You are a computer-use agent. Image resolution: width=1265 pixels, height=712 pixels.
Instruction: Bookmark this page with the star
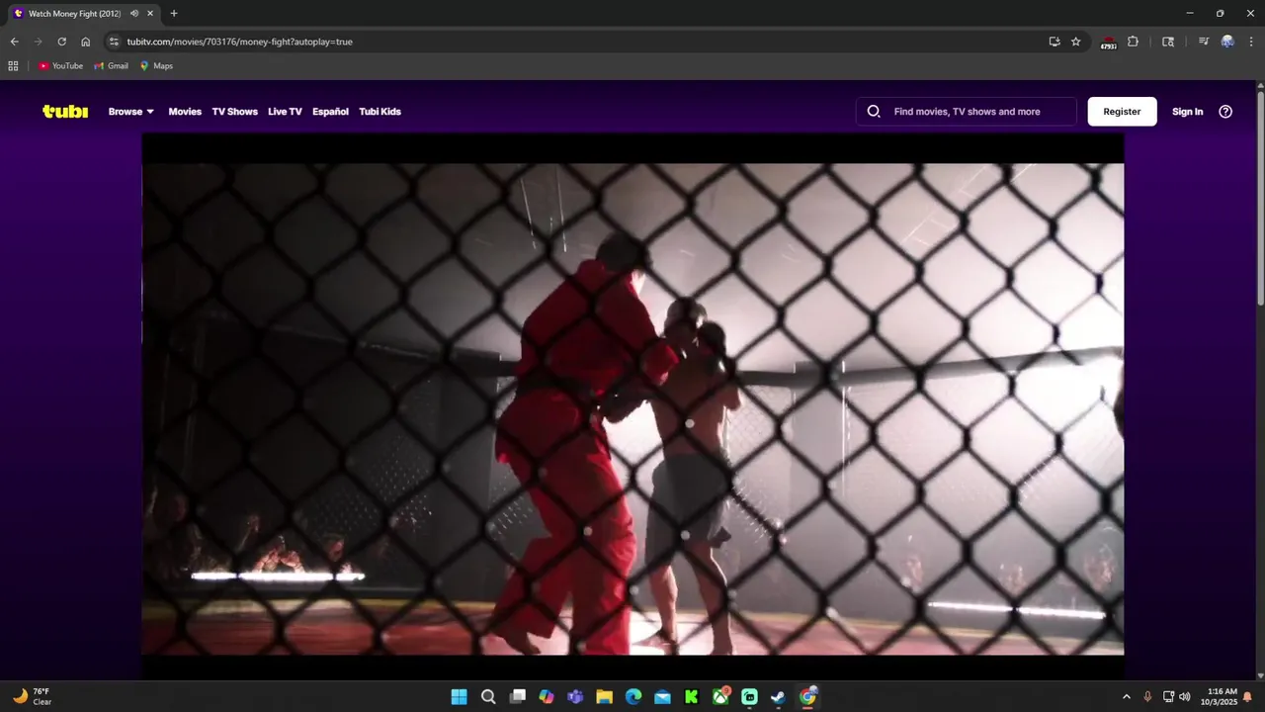point(1076,42)
